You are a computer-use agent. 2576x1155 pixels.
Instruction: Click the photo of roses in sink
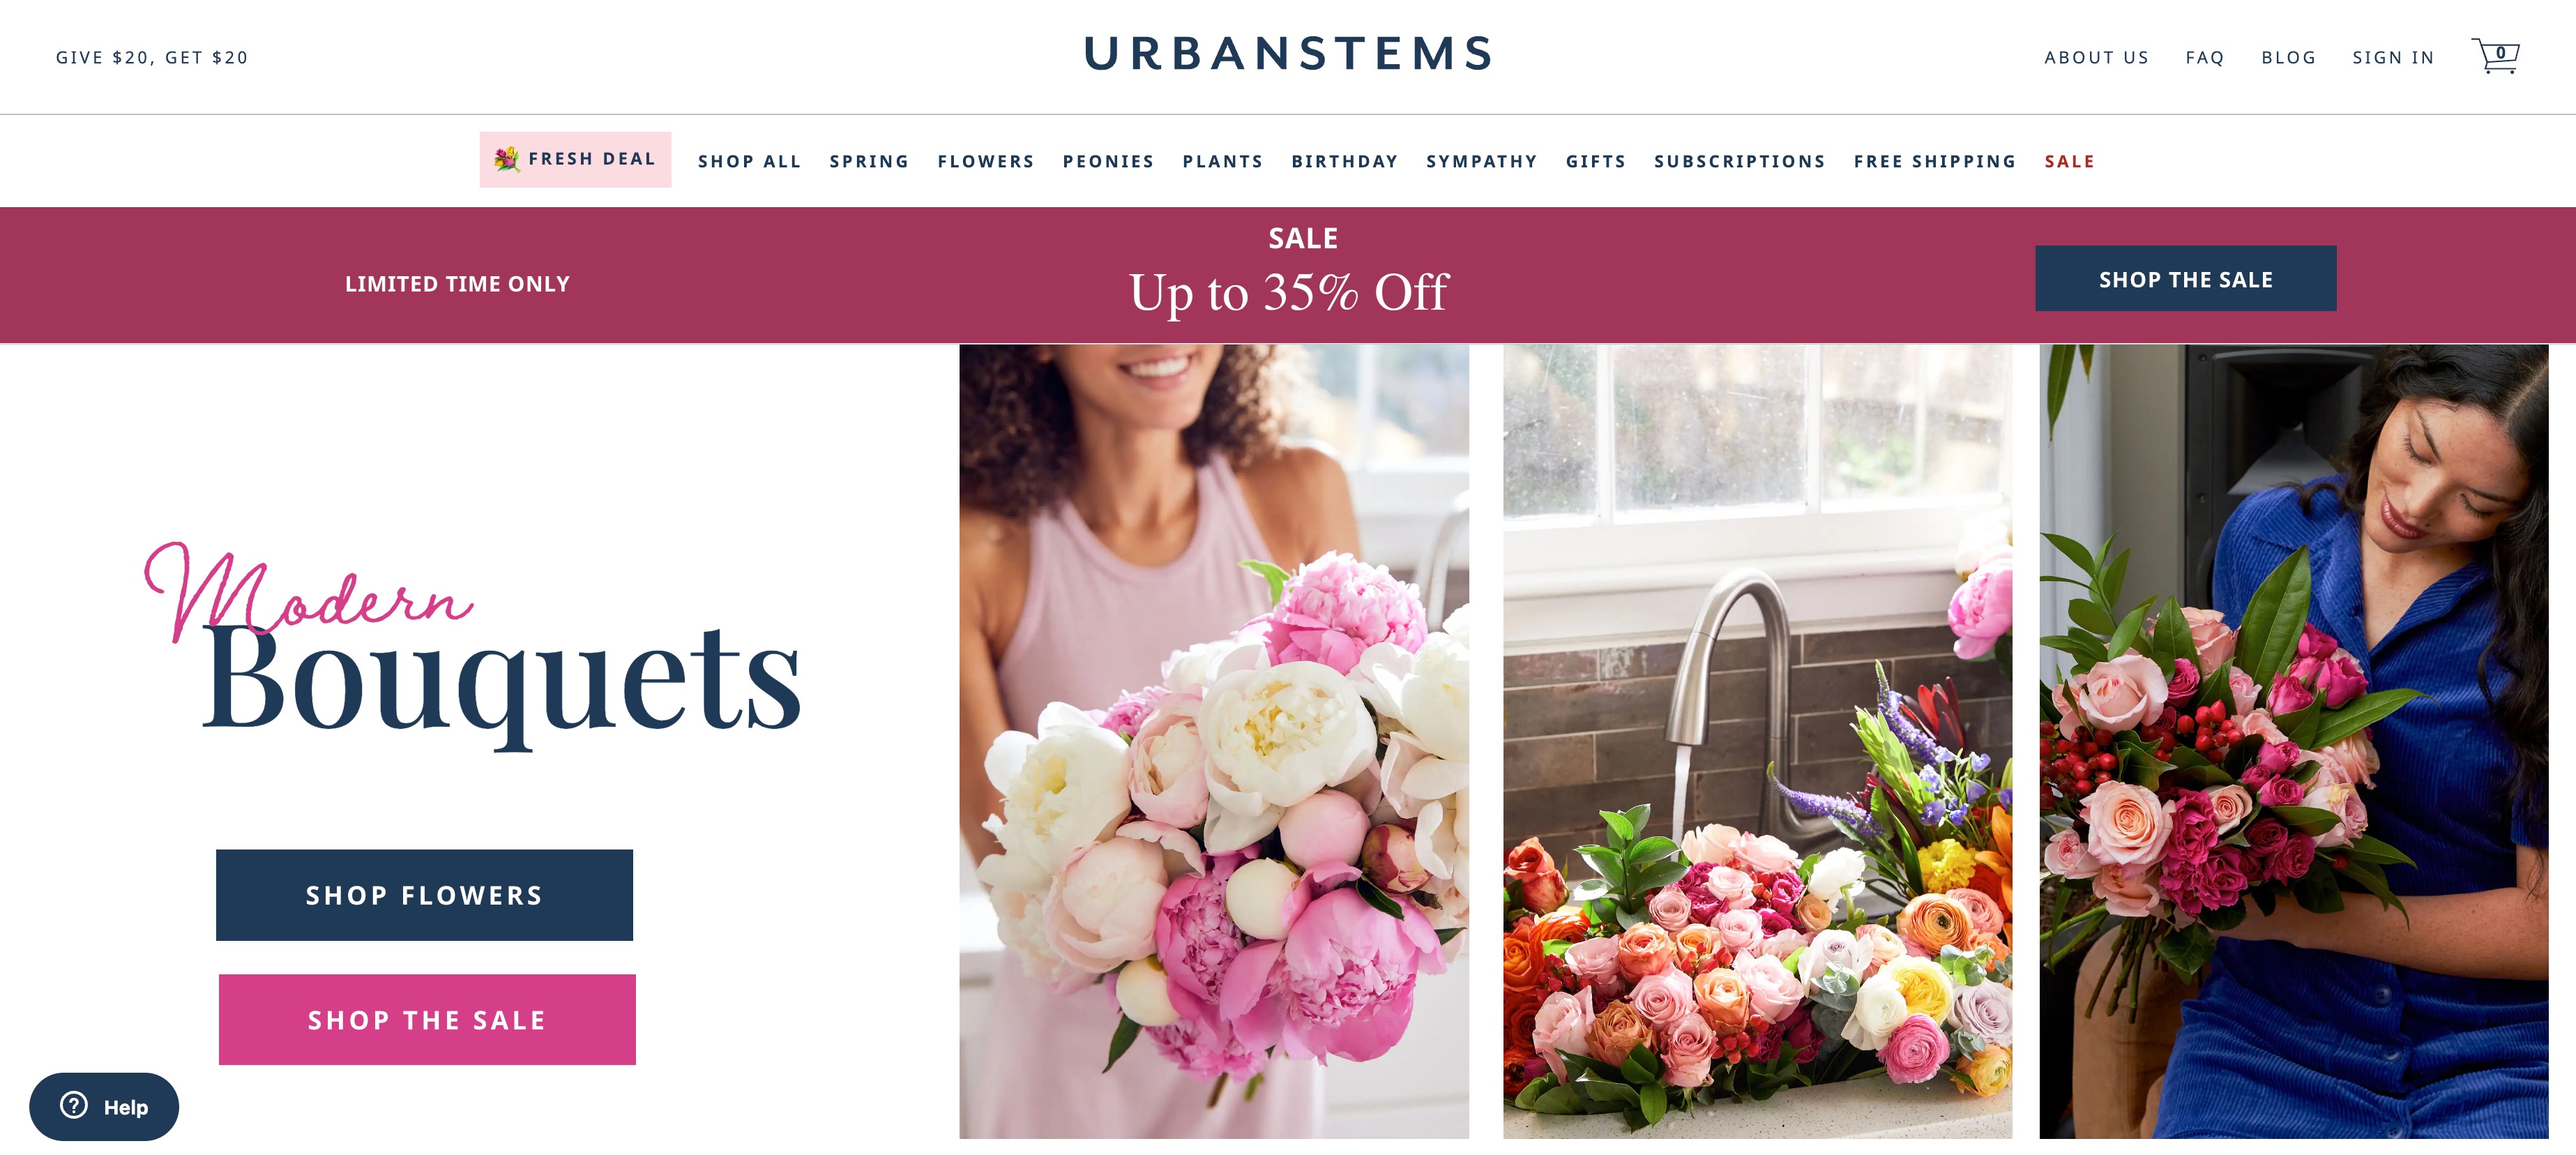pyautogui.click(x=1757, y=741)
